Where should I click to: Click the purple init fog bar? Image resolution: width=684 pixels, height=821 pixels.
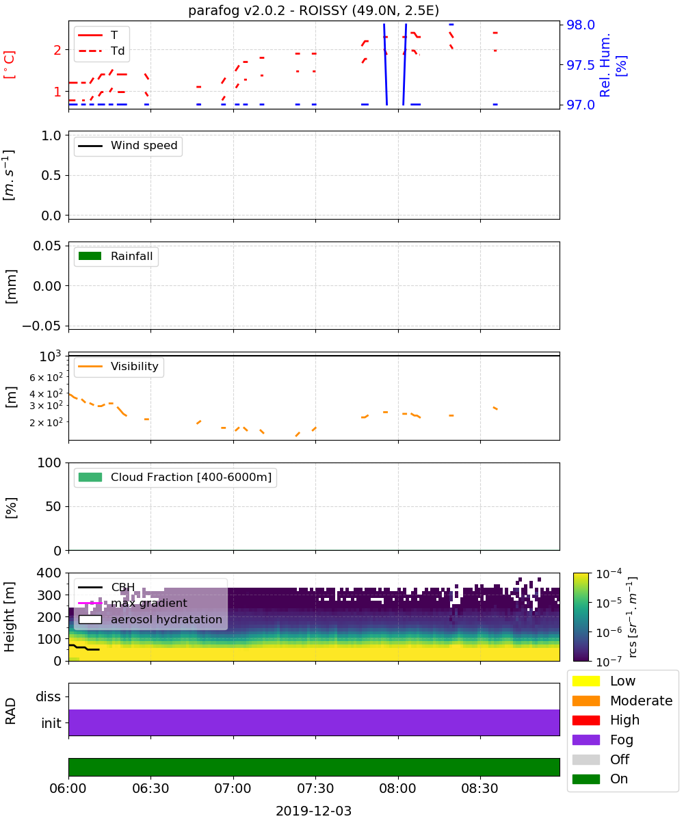click(x=314, y=722)
